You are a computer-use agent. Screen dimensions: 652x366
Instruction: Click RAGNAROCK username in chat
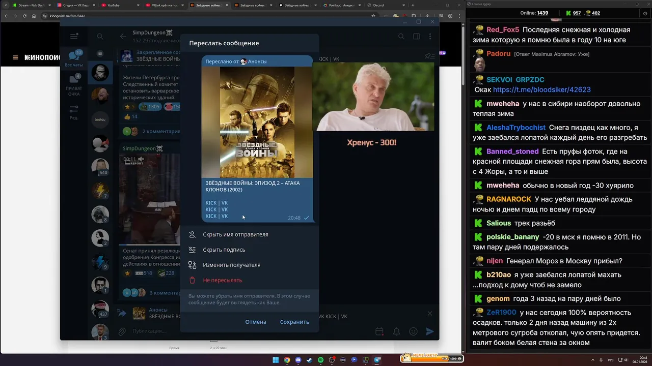(x=509, y=199)
